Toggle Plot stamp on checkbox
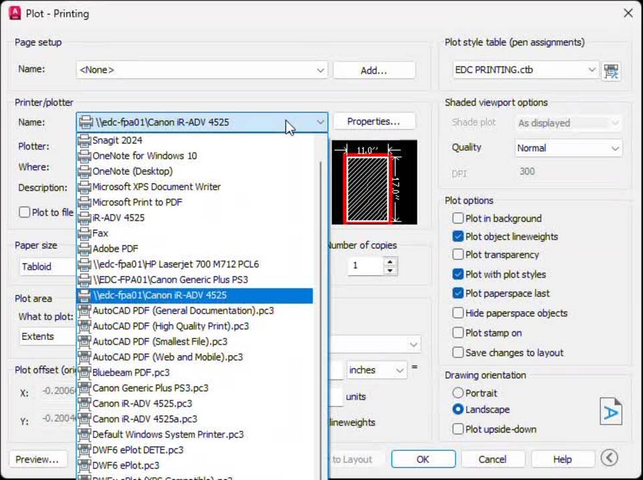This screenshot has width=643, height=480. tap(458, 333)
